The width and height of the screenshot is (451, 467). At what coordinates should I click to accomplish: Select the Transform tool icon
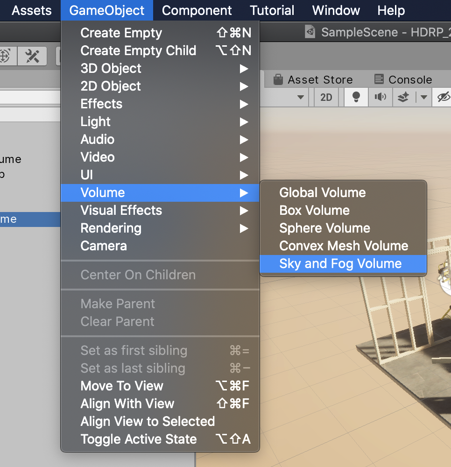tap(6, 57)
